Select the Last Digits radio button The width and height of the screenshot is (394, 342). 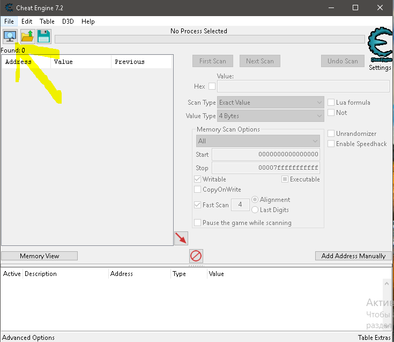click(255, 209)
